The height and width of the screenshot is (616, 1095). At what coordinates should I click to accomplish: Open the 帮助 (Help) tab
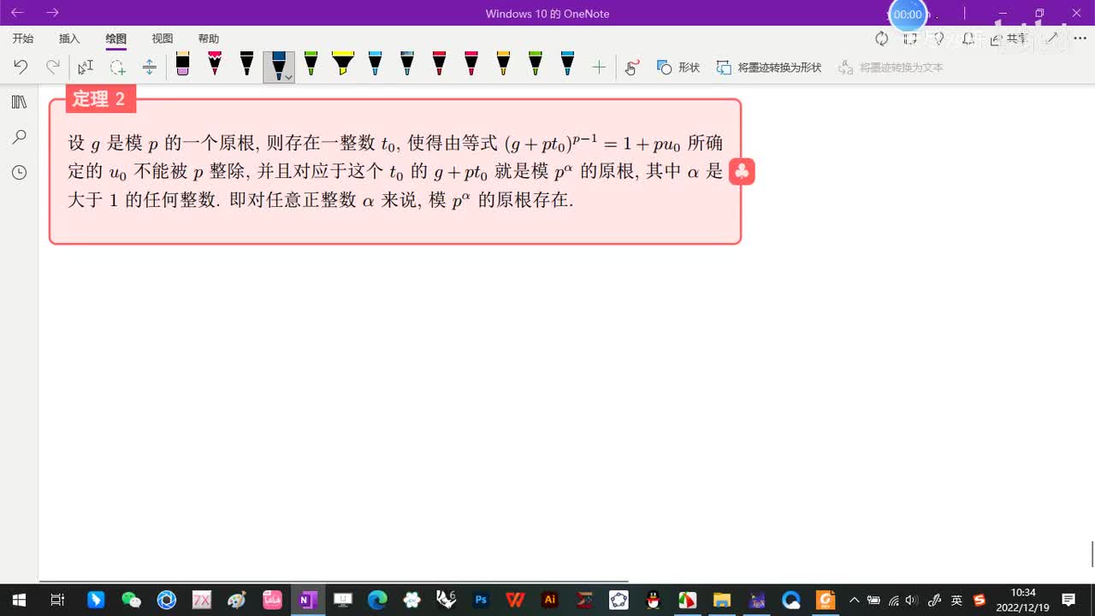tap(208, 38)
